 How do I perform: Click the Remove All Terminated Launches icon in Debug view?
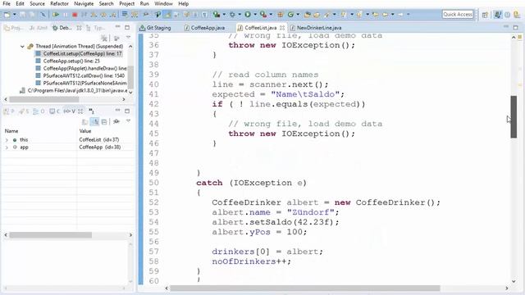point(104,38)
